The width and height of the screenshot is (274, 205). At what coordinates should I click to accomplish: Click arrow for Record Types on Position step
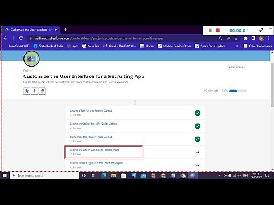(x=198, y=165)
